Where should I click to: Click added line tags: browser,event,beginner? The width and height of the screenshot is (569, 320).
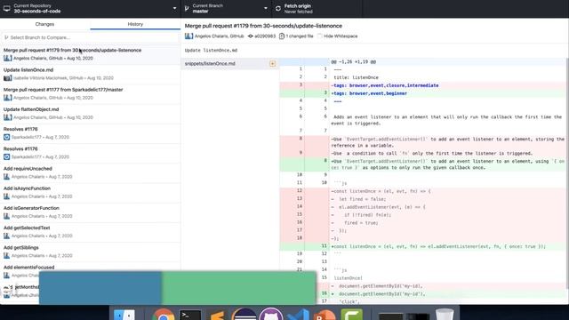[369, 93]
